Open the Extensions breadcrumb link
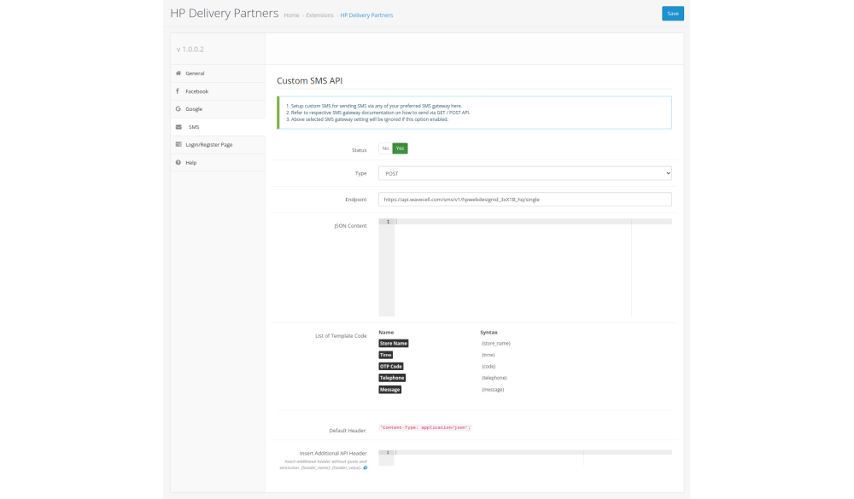This screenshot has width=854, height=499. 319,15
